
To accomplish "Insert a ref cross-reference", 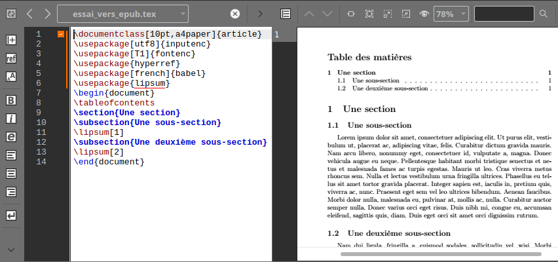I will 11,58.
